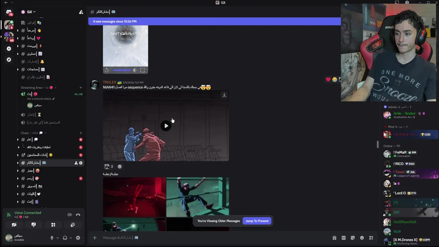The width and height of the screenshot is (439, 247).
Task: Disconnect from voice with hang-up icon
Action: [x=78, y=215]
